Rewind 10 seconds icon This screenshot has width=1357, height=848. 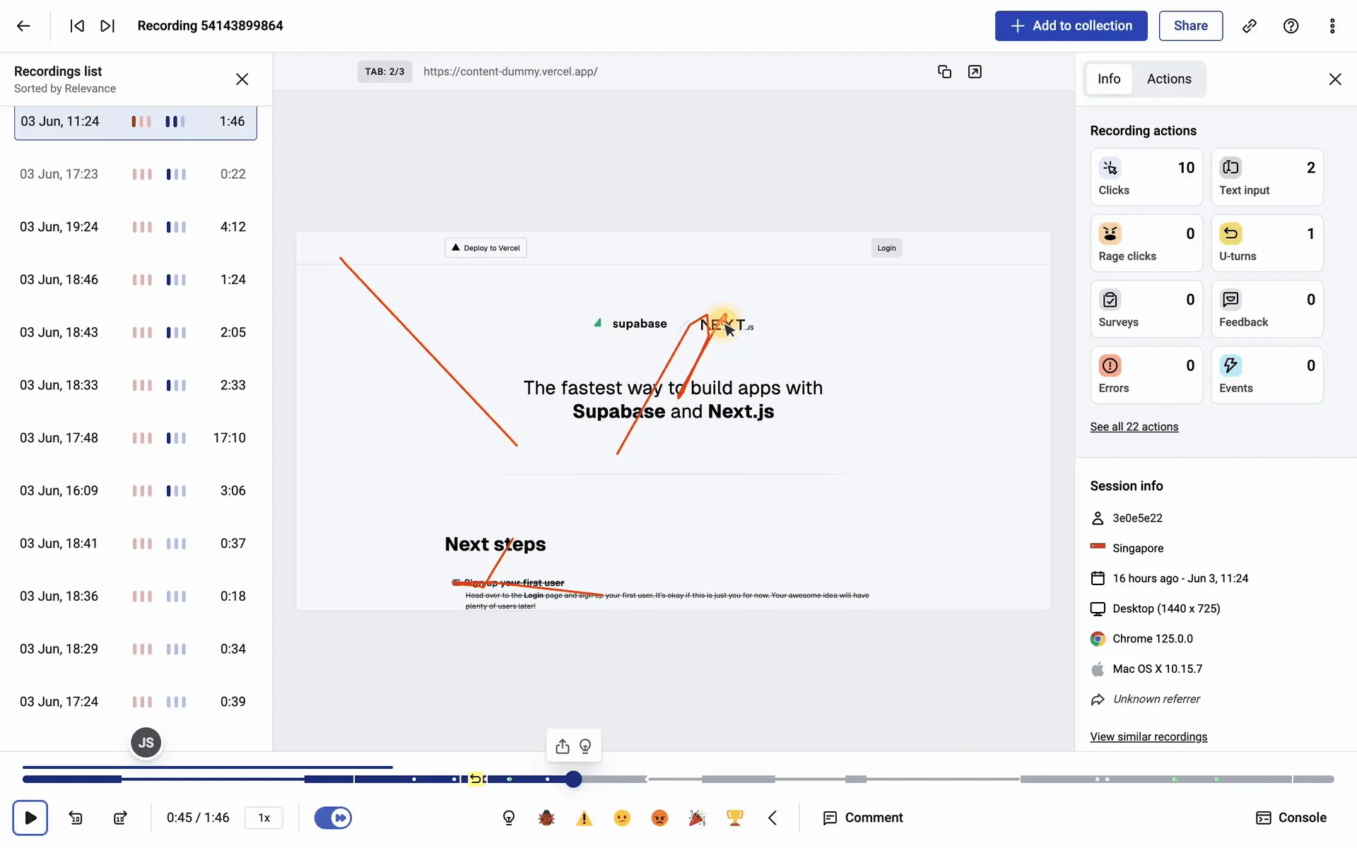tap(76, 818)
